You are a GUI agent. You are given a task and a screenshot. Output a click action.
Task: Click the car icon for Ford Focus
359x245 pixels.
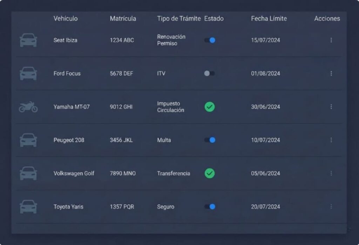point(28,73)
